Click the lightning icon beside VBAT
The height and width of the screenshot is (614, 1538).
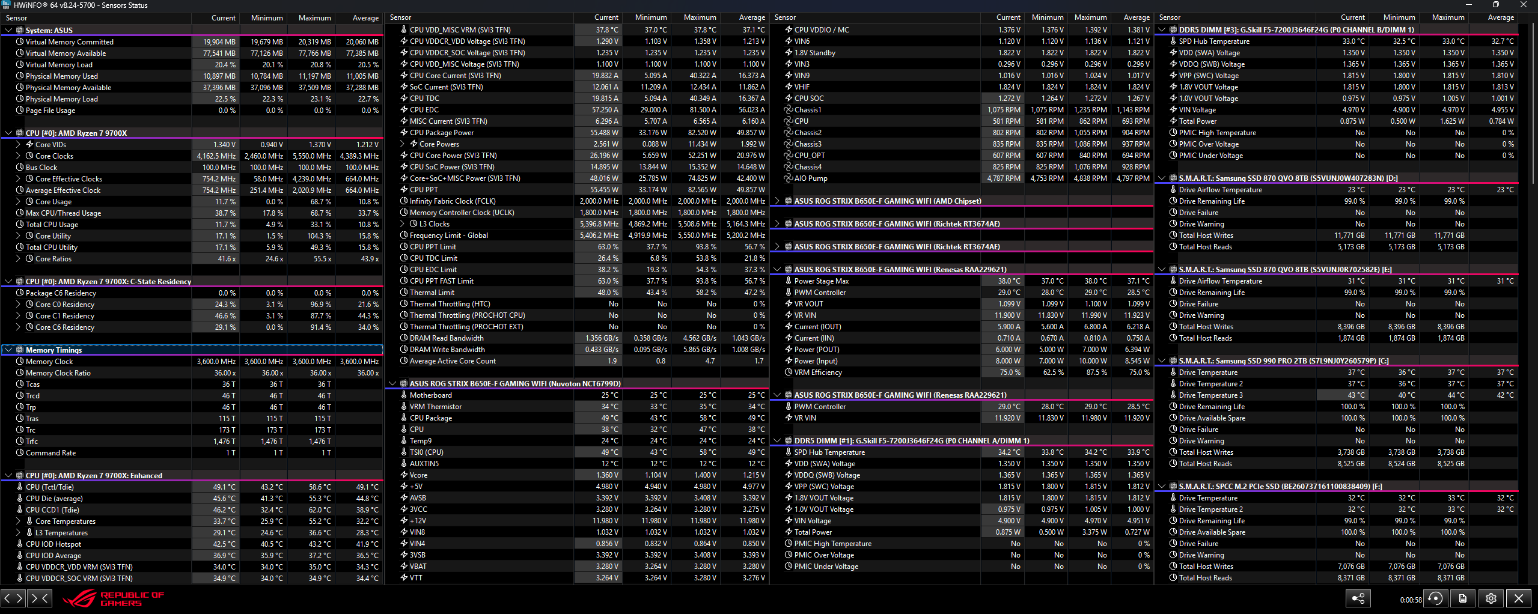(404, 567)
